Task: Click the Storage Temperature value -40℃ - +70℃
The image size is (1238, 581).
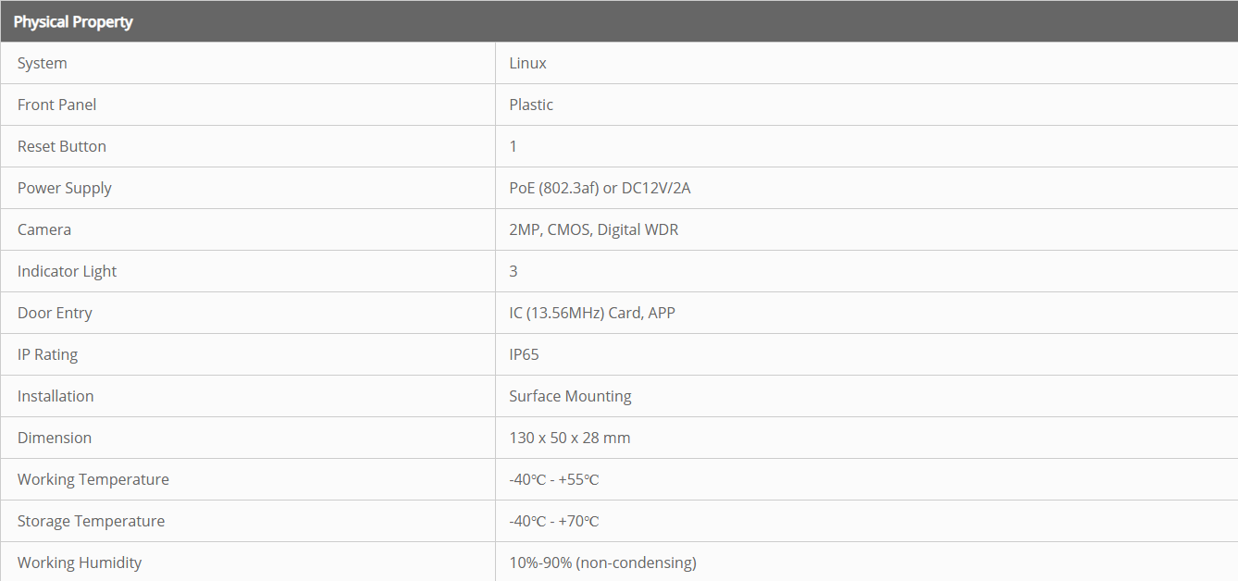Action: coord(554,521)
